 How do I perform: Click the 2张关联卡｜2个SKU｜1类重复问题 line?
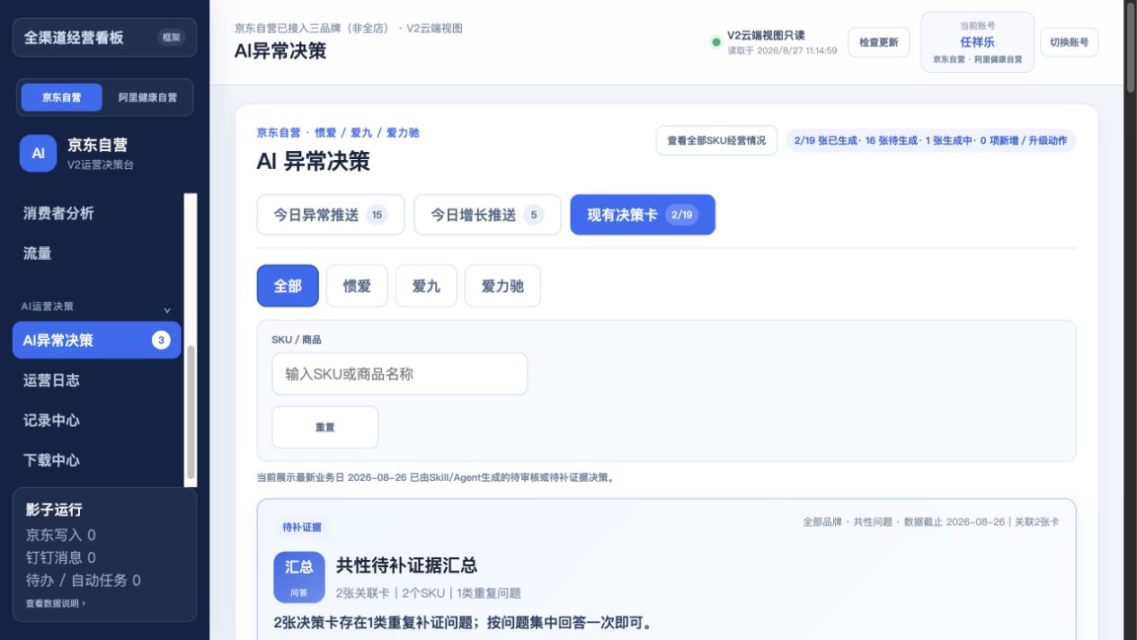pos(428,593)
